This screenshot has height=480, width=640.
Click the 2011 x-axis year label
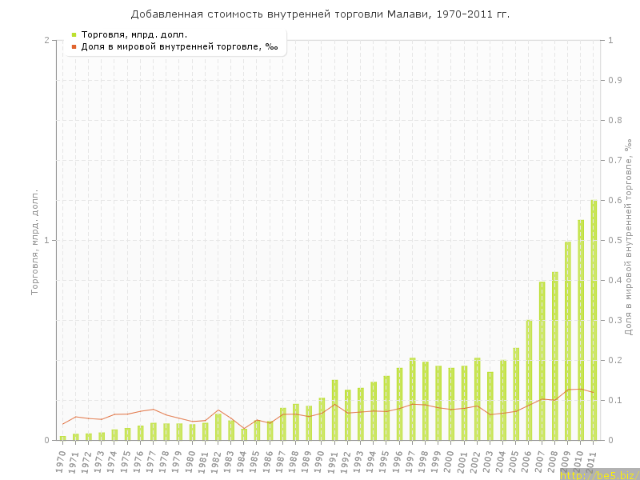(x=592, y=461)
